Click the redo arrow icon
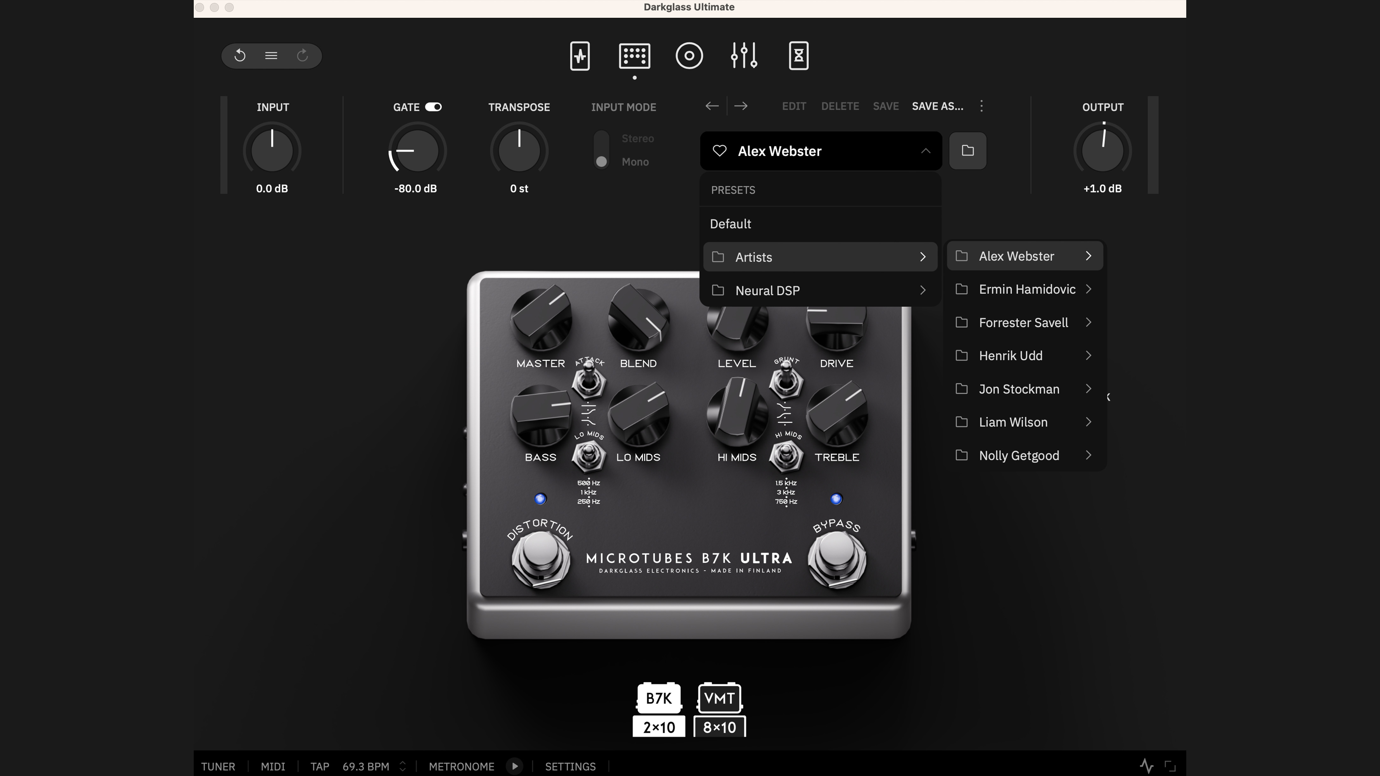This screenshot has height=776, width=1380. pyautogui.click(x=302, y=55)
